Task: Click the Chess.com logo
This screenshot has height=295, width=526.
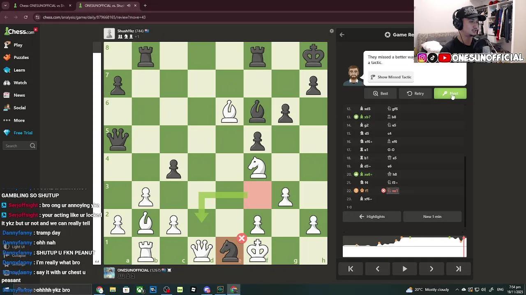Action: 20,32
